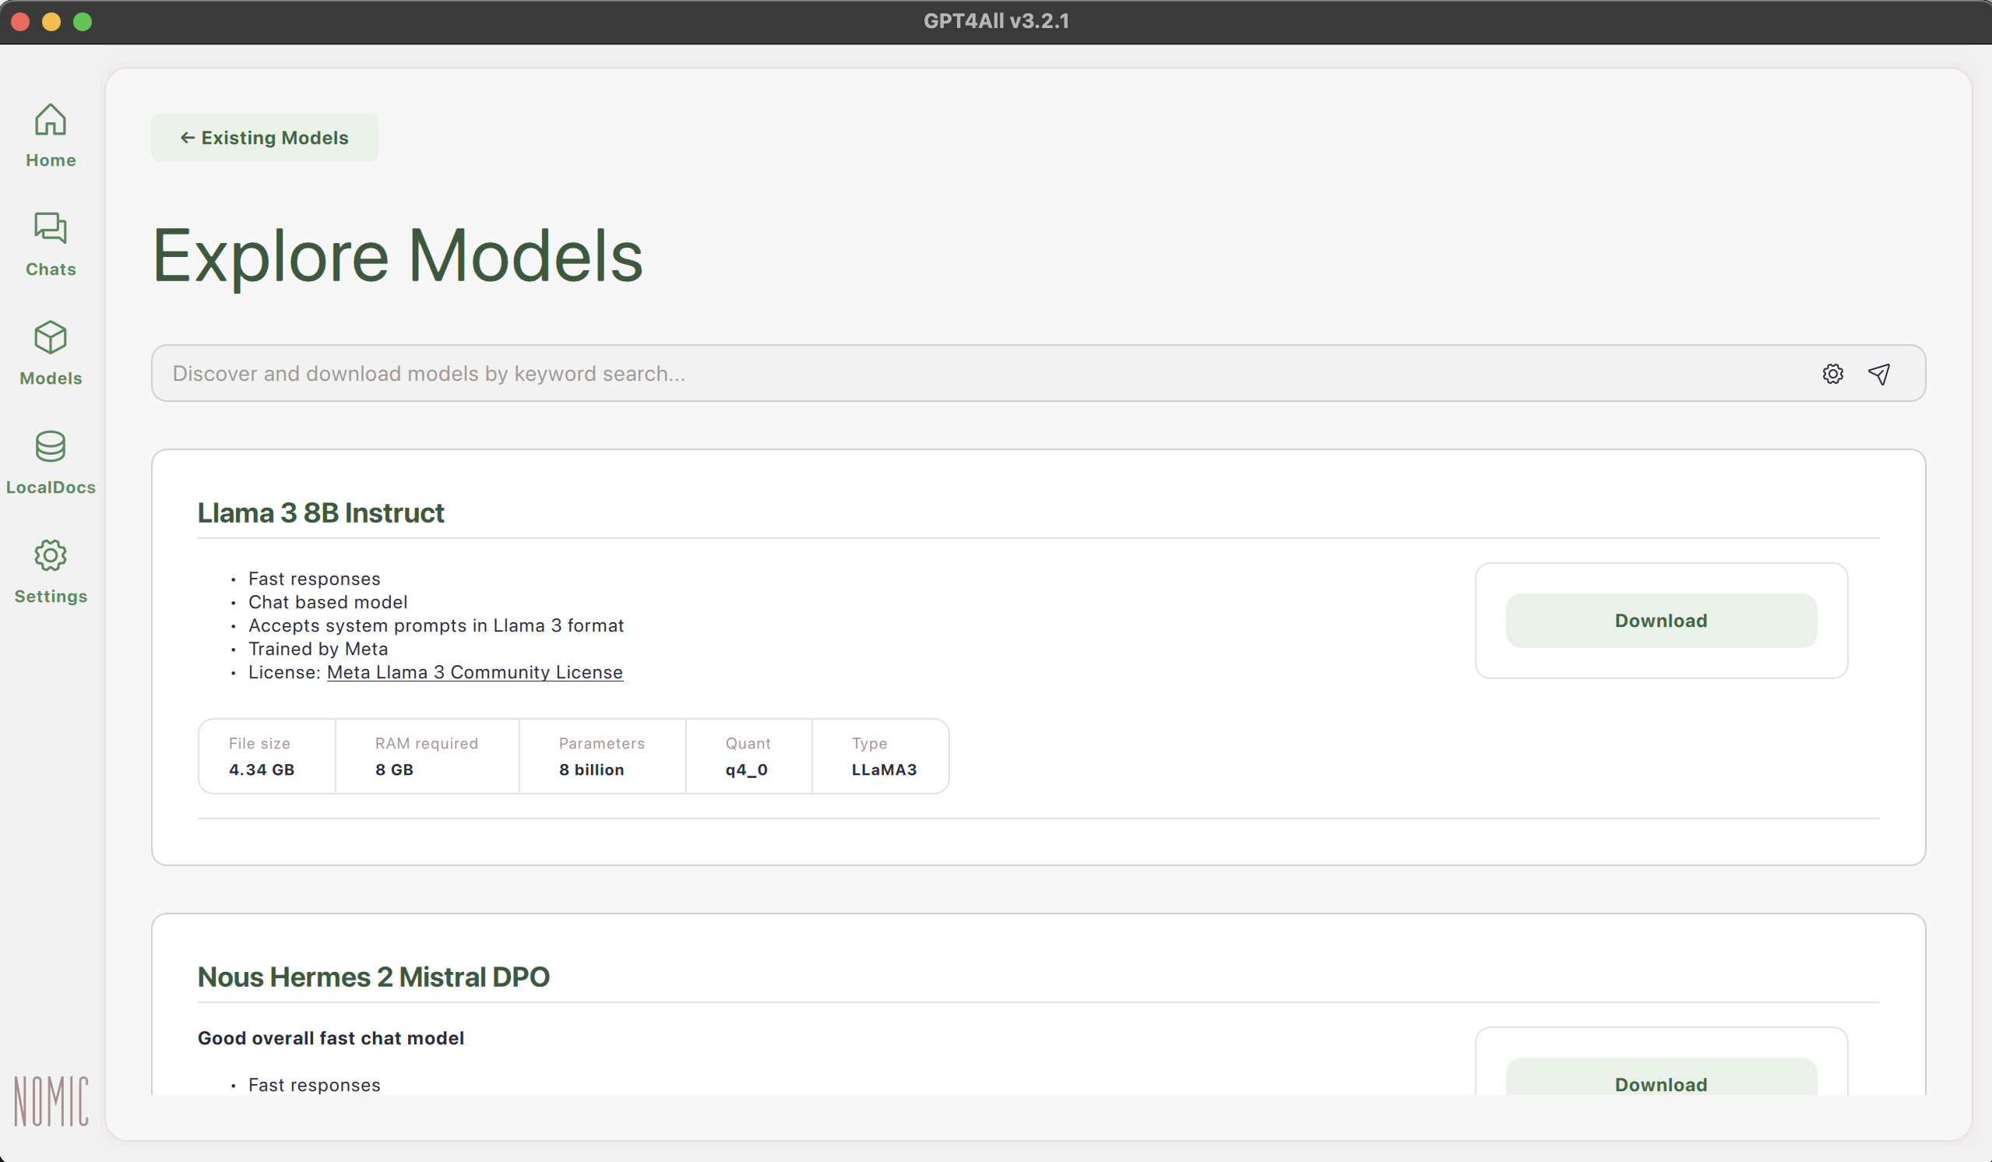The width and height of the screenshot is (1992, 1162).
Task: Click the RAM required 8 GB cell
Action: click(427, 756)
